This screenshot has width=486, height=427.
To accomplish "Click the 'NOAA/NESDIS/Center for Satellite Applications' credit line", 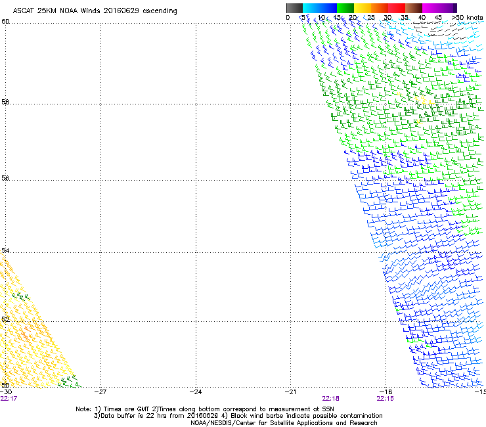I will pos(284,423).
